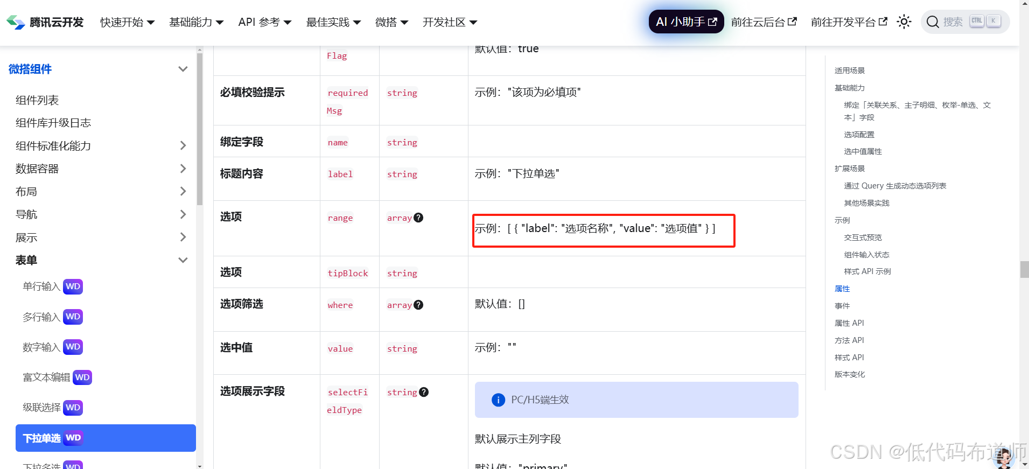Go to 前往开发平台 link
The image size is (1029, 469).
(849, 22)
